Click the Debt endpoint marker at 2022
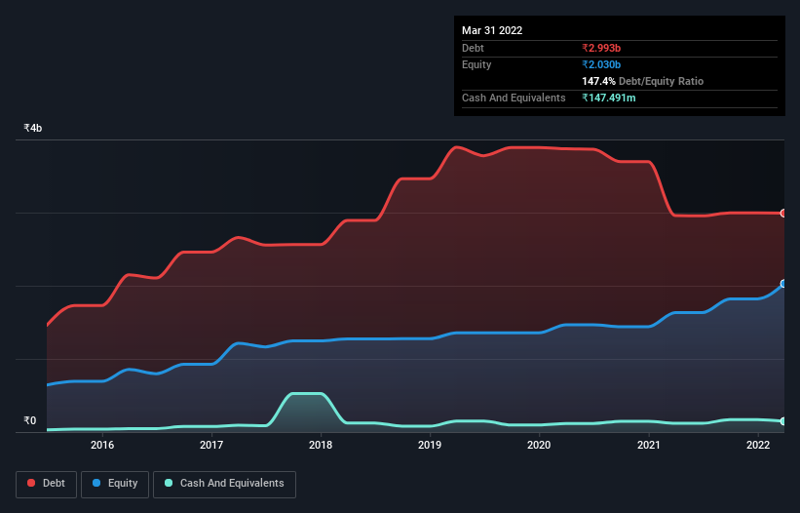Image resolution: width=800 pixels, height=513 pixels. point(783,214)
